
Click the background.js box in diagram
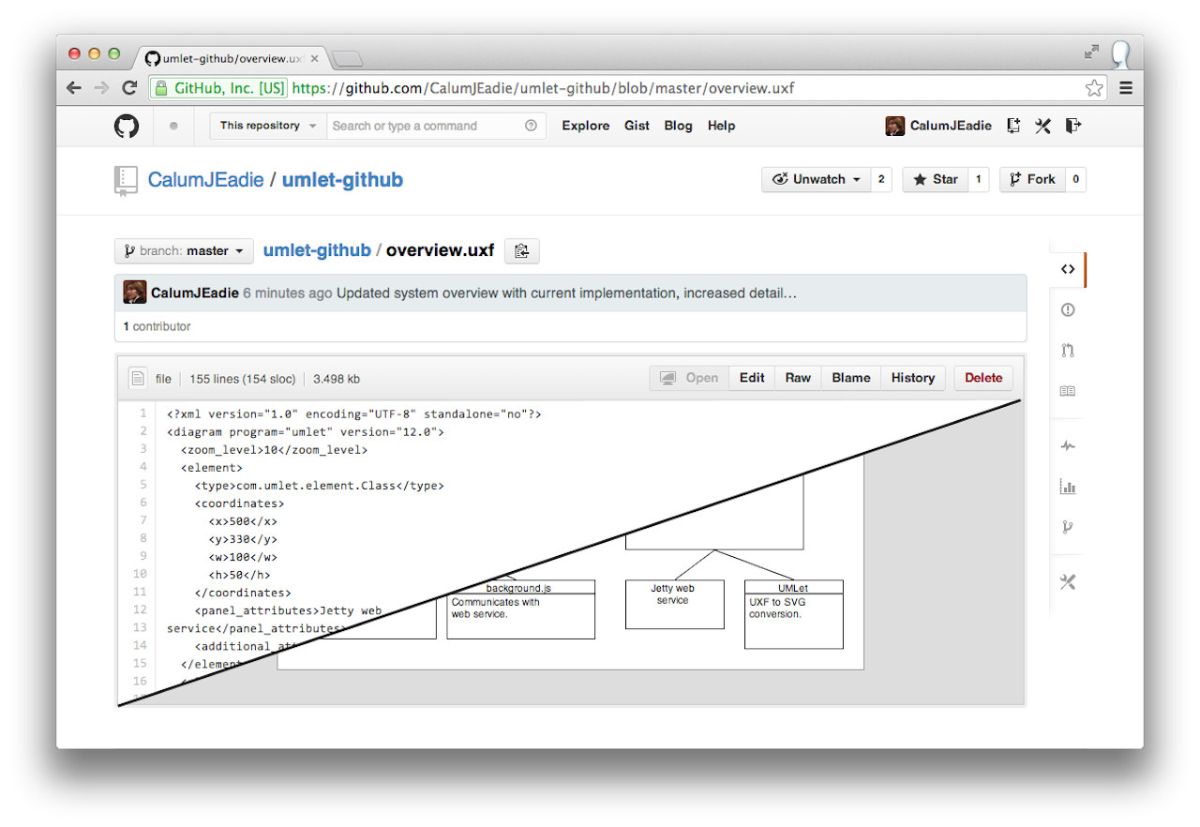pyautogui.click(x=520, y=609)
